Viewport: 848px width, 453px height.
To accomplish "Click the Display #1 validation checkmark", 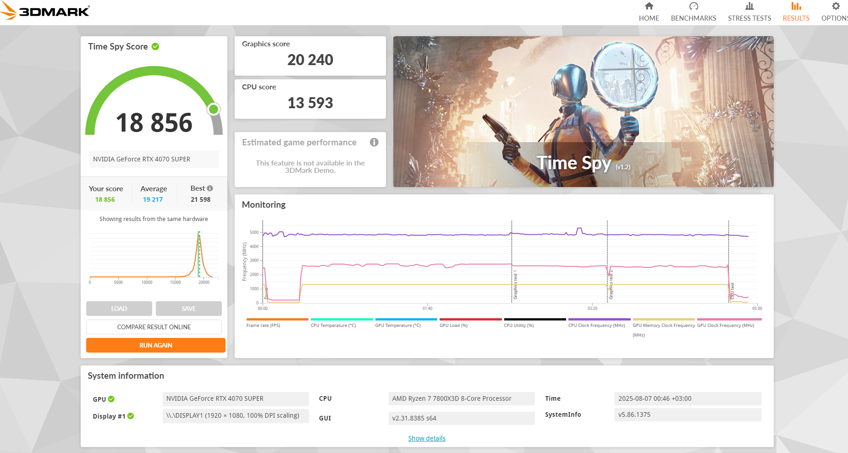I will coord(131,416).
